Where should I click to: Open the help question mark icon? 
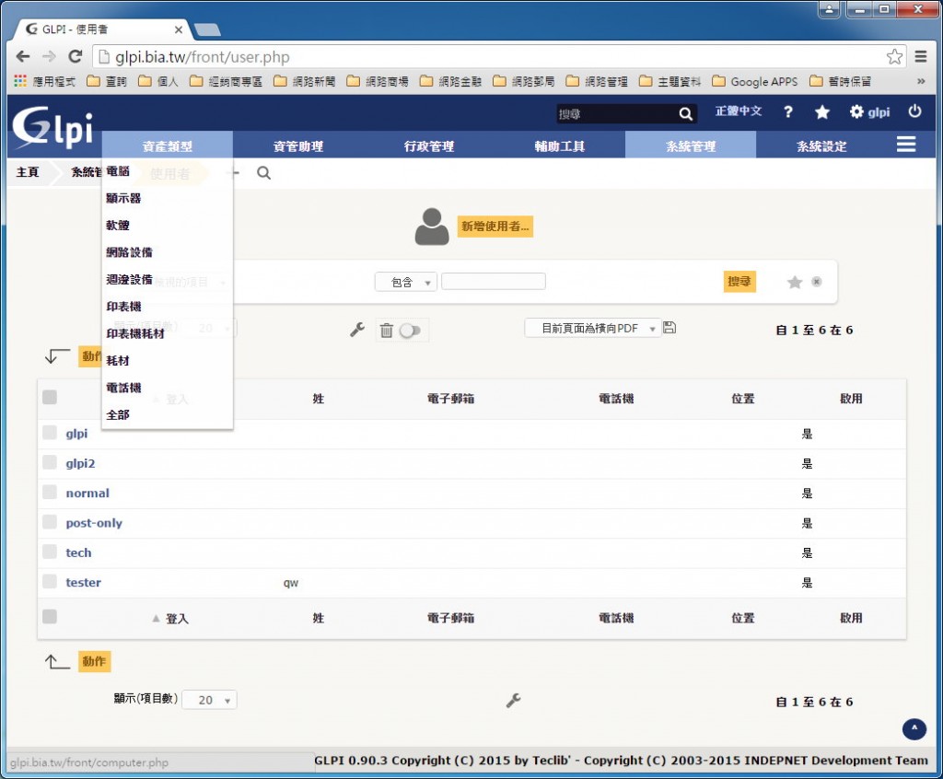coord(788,112)
